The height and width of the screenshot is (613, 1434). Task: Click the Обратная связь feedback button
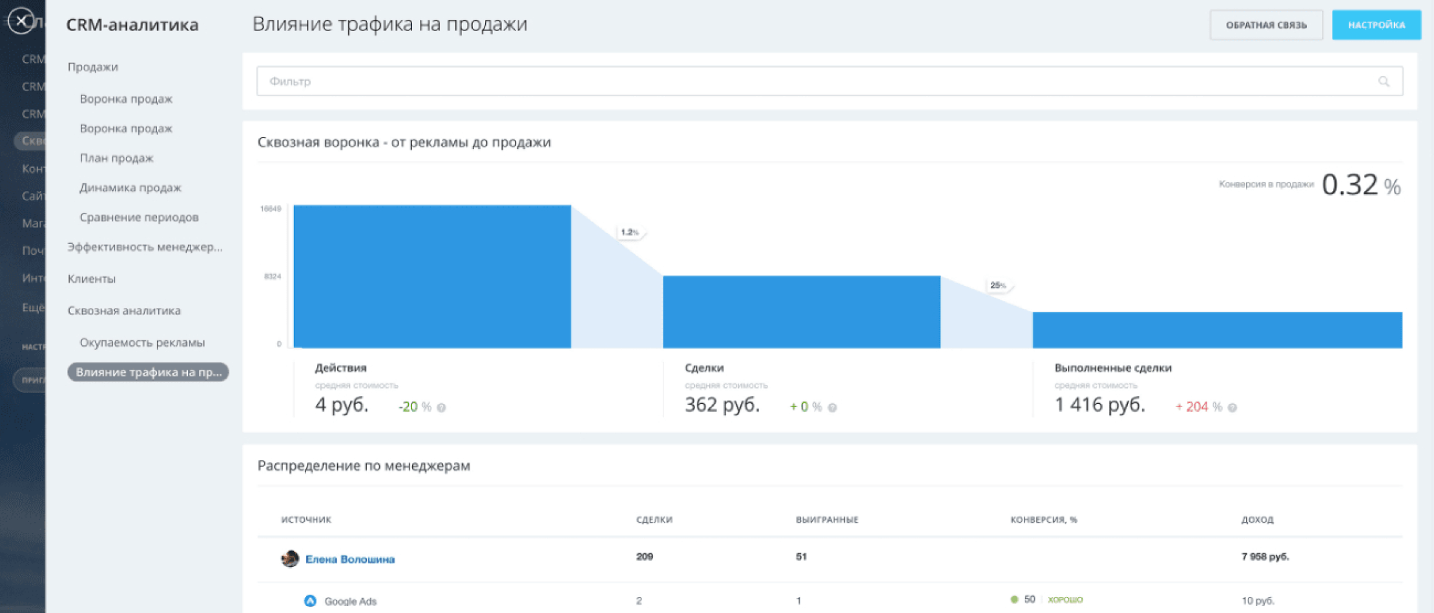click(1265, 25)
